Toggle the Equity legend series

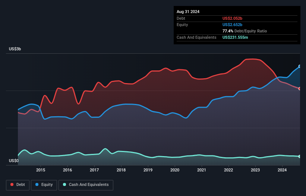coord(44,185)
